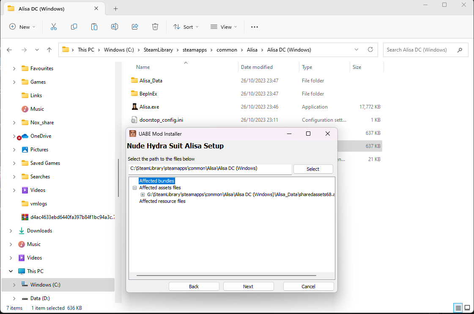
Task: Expand the Games folder
Action: click(14, 82)
